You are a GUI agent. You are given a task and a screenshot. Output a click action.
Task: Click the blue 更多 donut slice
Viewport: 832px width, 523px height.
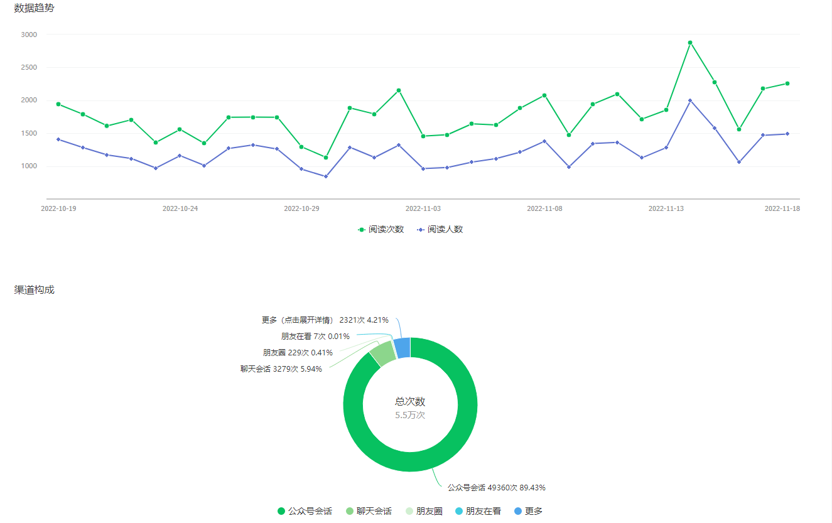pyautogui.click(x=402, y=347)
